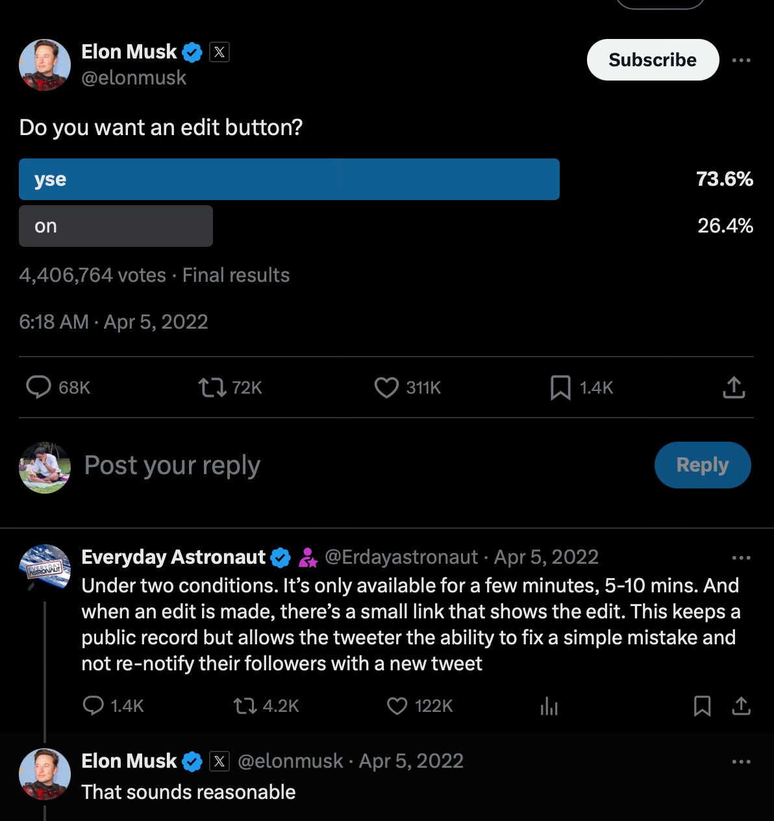Open more options on Everyday Astronaut's reply
Screen dimensions: 774x821
tap(741, 557)
